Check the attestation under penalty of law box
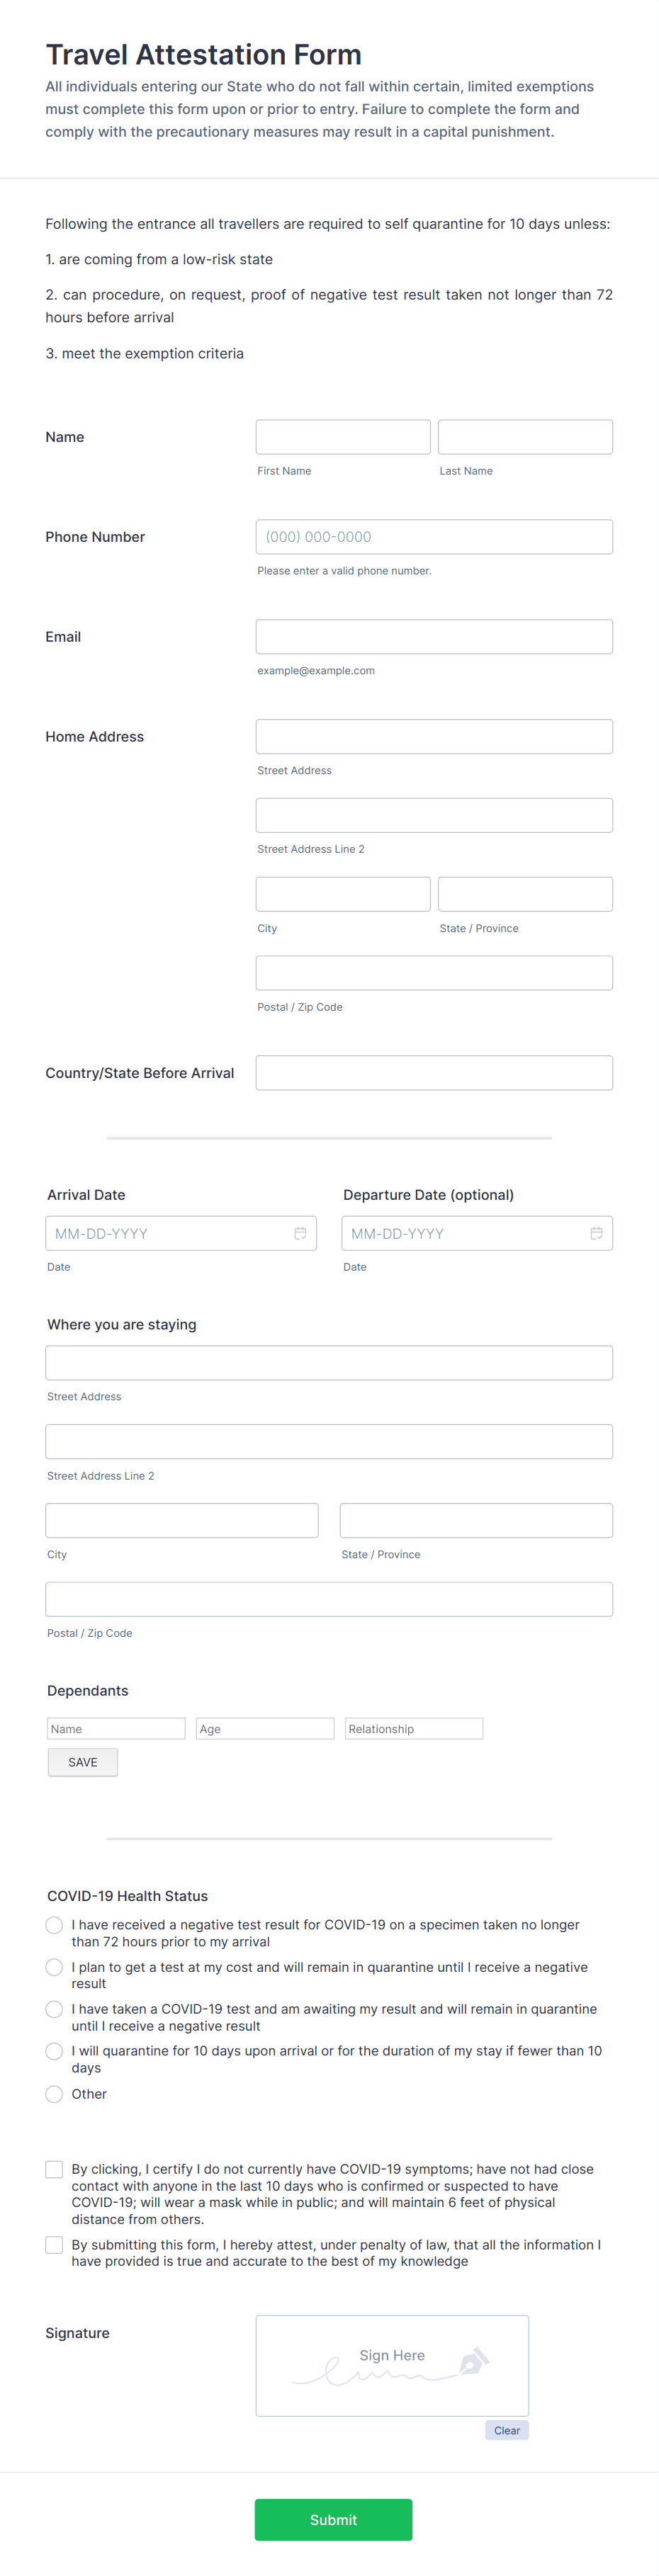 click(54, 2245)
